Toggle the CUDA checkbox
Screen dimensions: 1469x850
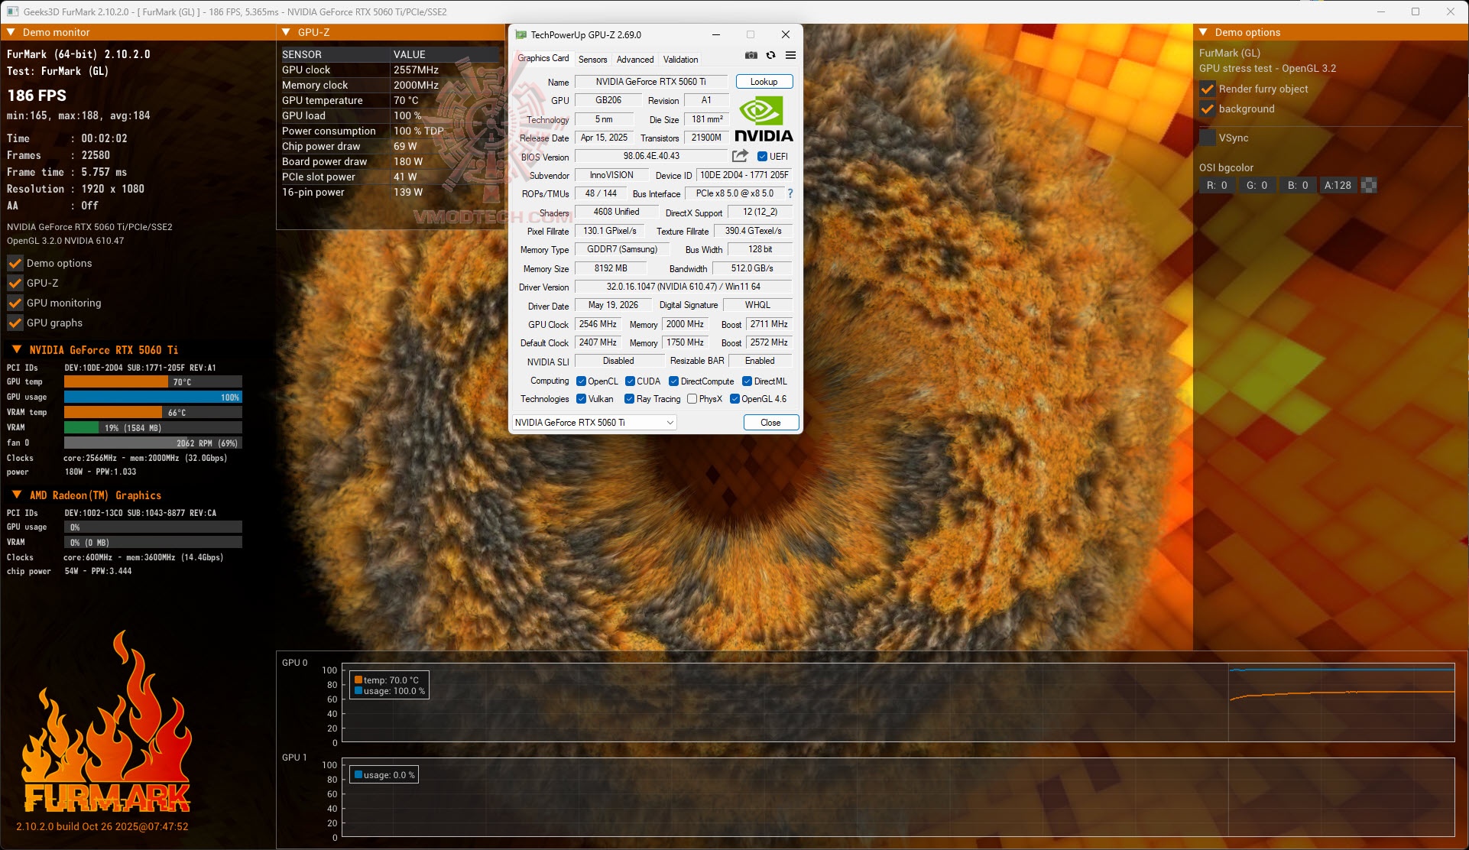pyautogui.click(x=631, y=381)
